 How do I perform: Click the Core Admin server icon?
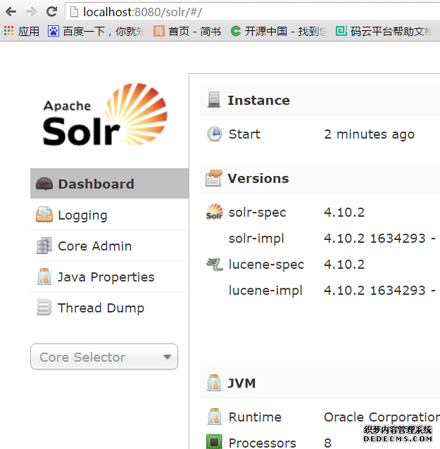(44, 246)
